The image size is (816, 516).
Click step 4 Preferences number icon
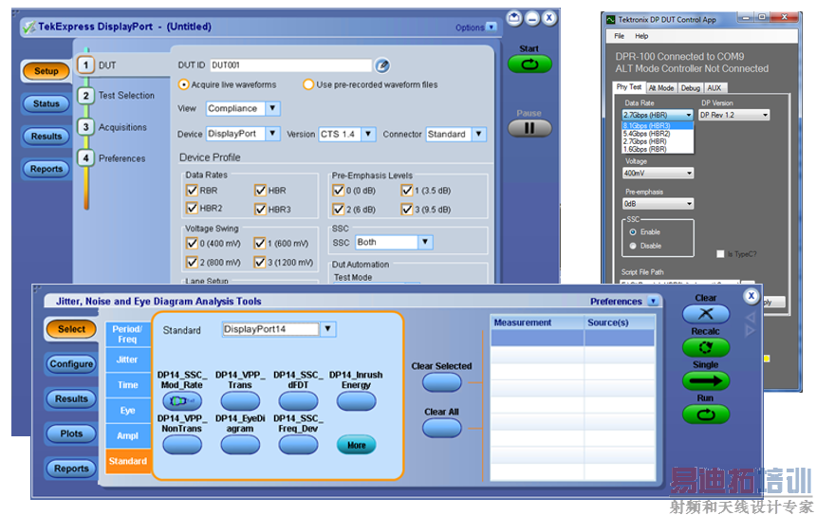click(85, 157)
